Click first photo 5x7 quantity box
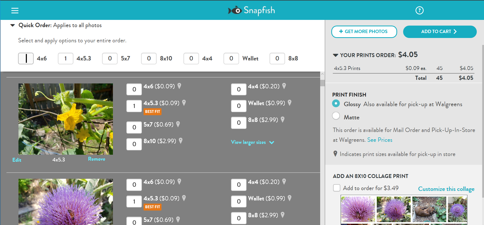This screenshot has width=484, height=225. click(x=134, y=127)
